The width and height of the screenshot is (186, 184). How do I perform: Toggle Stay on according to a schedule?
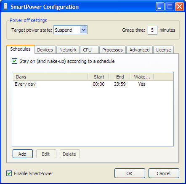15,61
